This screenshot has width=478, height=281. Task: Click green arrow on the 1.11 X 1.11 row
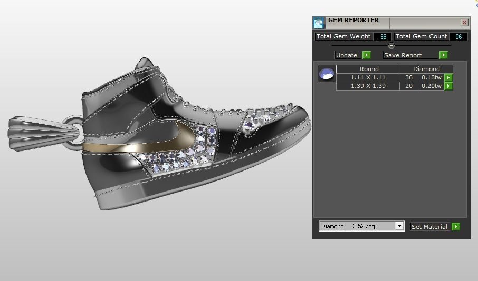pos(448,77)
